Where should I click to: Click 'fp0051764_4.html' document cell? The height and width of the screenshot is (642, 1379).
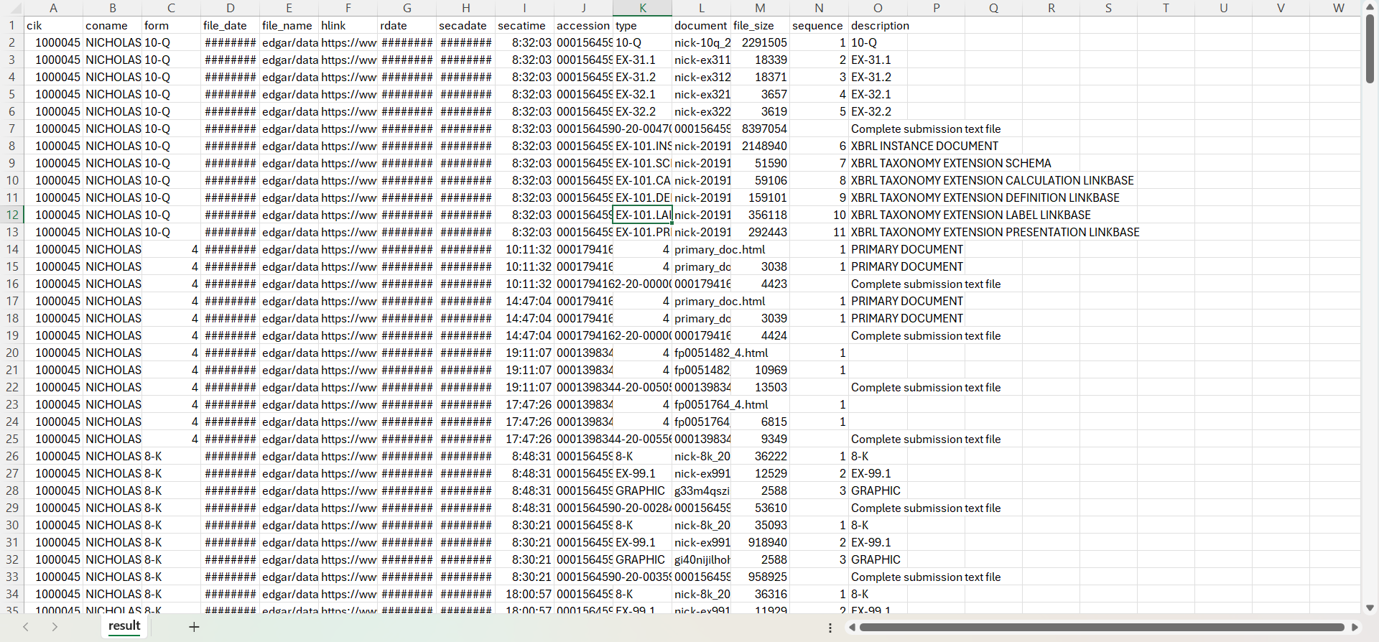(x=721, y=404)
